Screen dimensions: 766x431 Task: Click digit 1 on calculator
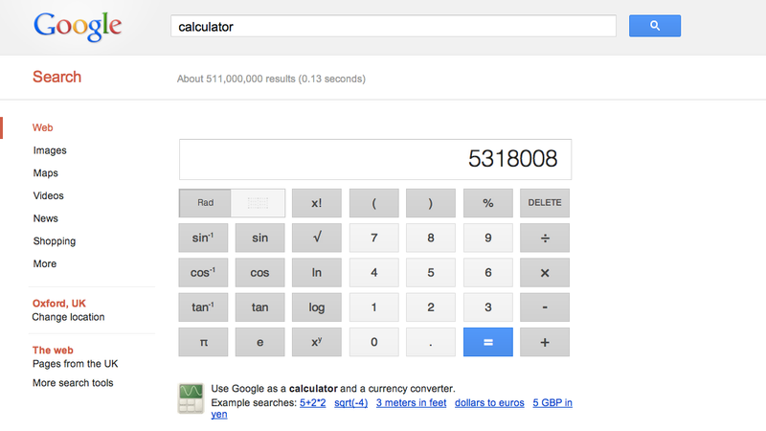[x=373, y=307]
